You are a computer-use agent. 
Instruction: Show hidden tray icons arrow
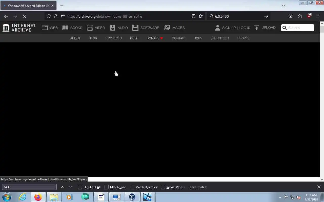click(x=280, y=197)
